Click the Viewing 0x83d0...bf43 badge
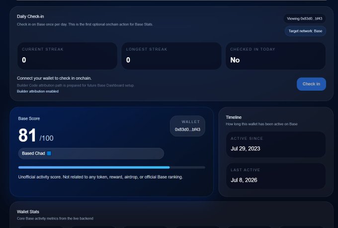338x228 pixels. (x=304, y=18)
